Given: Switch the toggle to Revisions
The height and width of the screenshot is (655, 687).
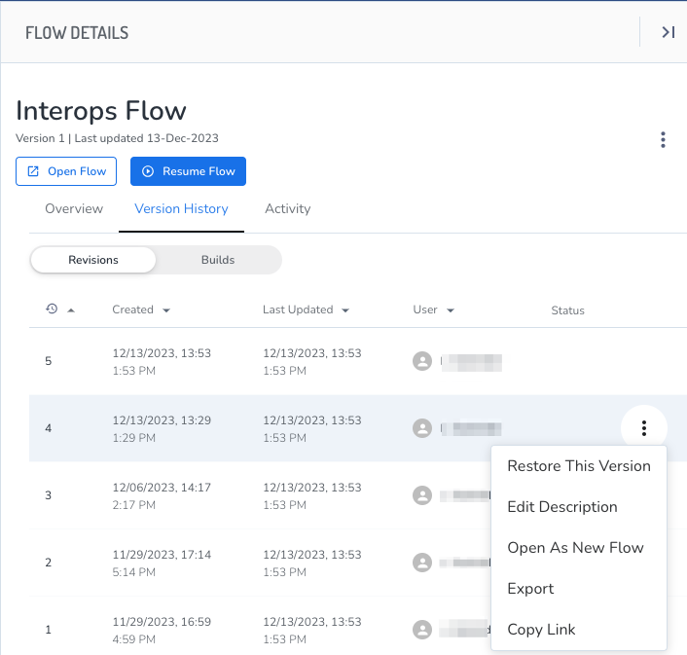Looking at the screenshot, I should pyautogui.click(x=93, y=260).
